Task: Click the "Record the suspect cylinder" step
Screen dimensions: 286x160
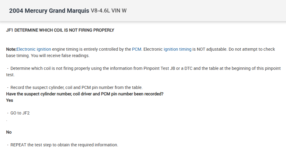Action: 76,87
